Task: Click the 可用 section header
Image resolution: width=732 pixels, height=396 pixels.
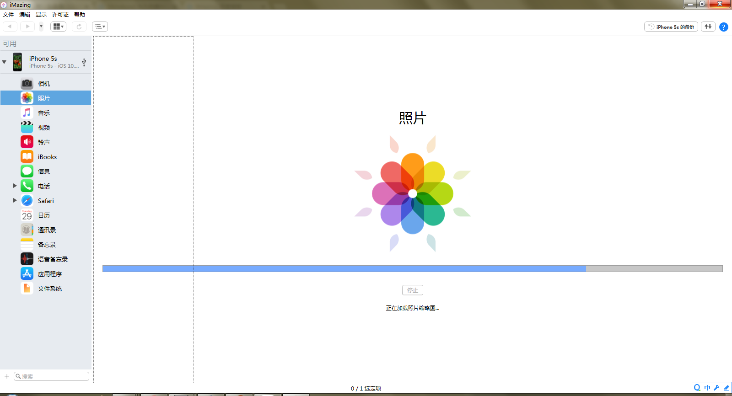Action: coord(10,43)
